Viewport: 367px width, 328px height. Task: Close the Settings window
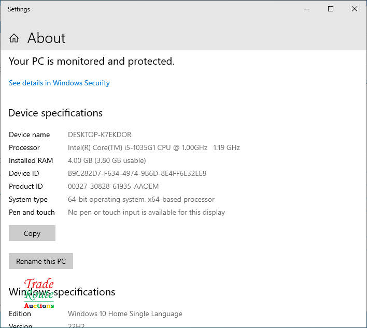point(355,9)
